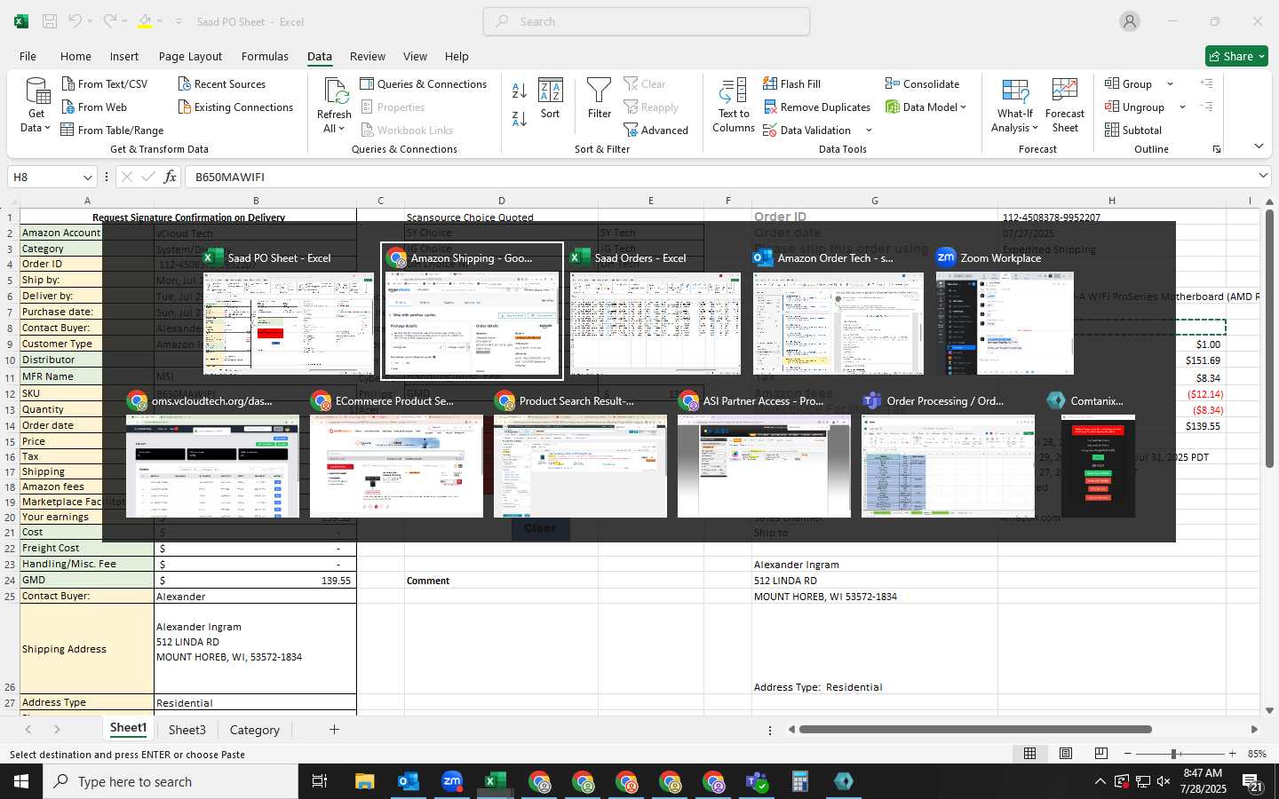Select the Comtanix window thumbnail
Viewport: 1279px width, 799px height.
coord(1098,455)
